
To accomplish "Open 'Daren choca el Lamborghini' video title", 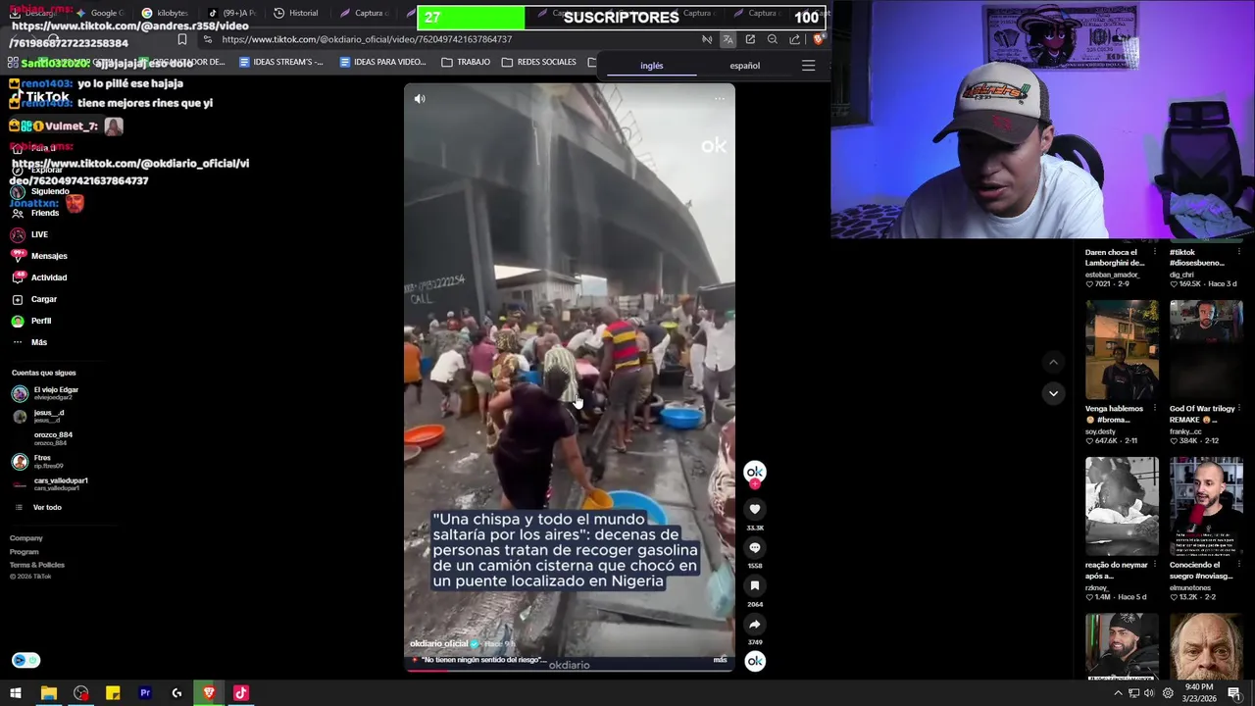I will [1115, 258].
